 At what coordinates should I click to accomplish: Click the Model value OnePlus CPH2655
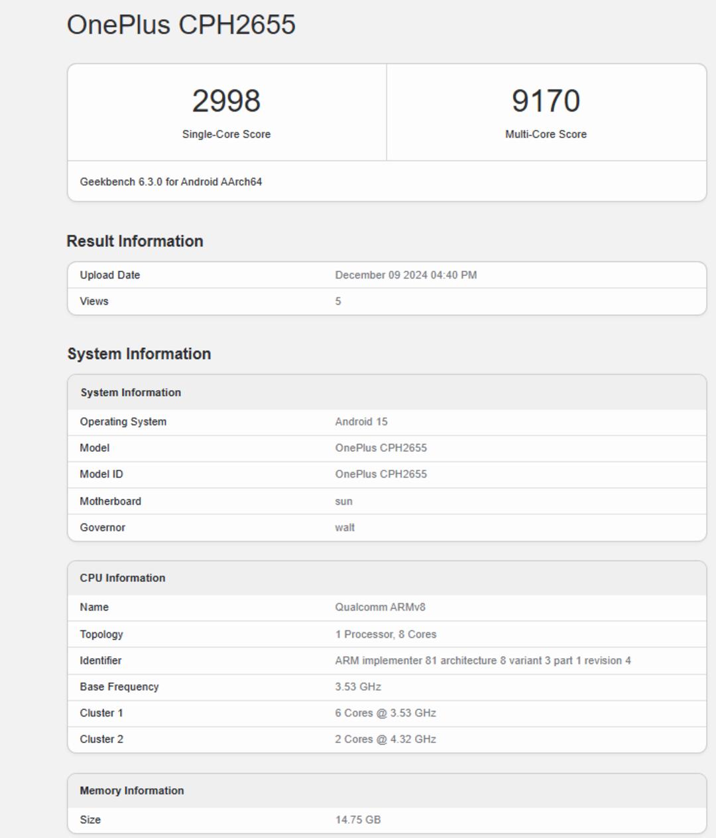[381, 448]
